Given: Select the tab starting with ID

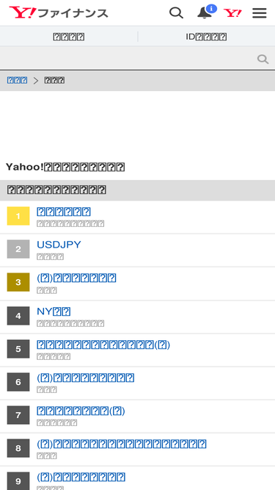Looking at the screenshot, I should tap(206, 37).
